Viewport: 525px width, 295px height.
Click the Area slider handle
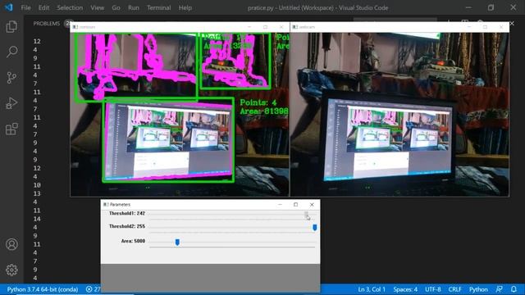[x=177, y=242]
